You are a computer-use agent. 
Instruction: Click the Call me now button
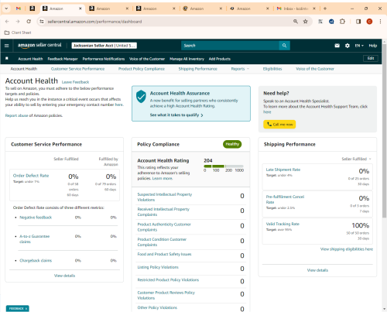279,125
